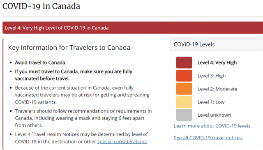Click the 'Level 3: High' legend label

pos(212,76)
